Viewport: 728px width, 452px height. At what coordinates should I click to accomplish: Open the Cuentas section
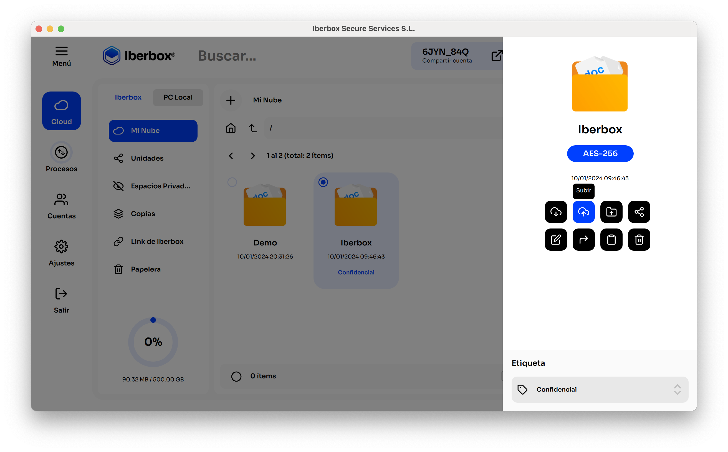coord(61,206)
